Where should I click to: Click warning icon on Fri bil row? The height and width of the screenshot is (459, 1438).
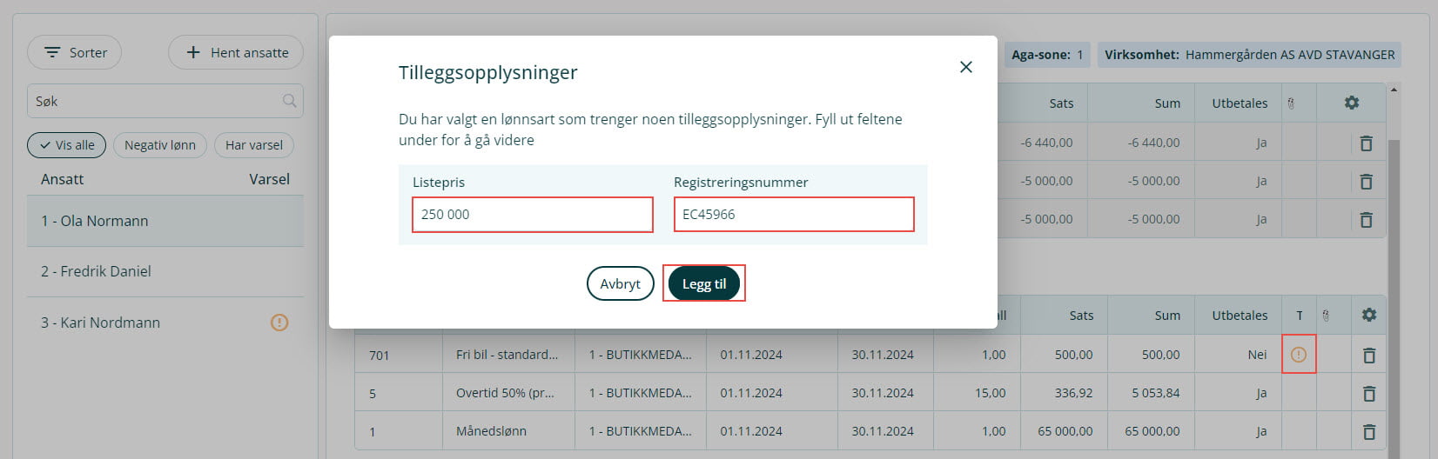tap(1298, 355)
